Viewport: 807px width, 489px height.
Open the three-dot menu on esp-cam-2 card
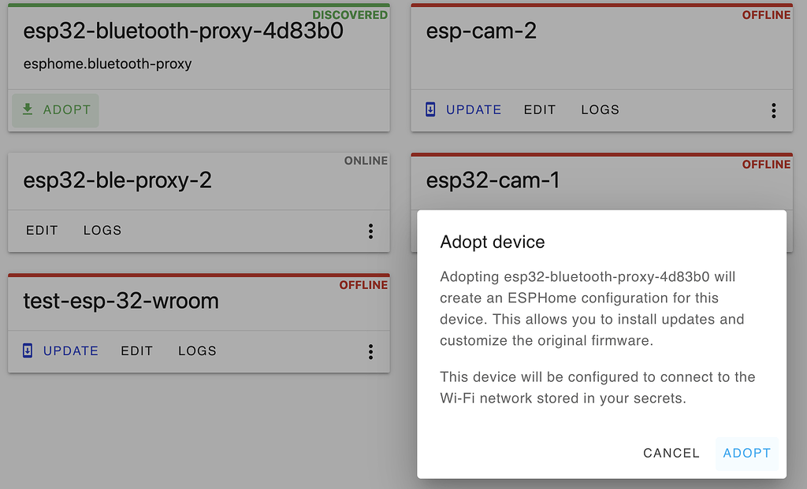click(x=774, y=110)
